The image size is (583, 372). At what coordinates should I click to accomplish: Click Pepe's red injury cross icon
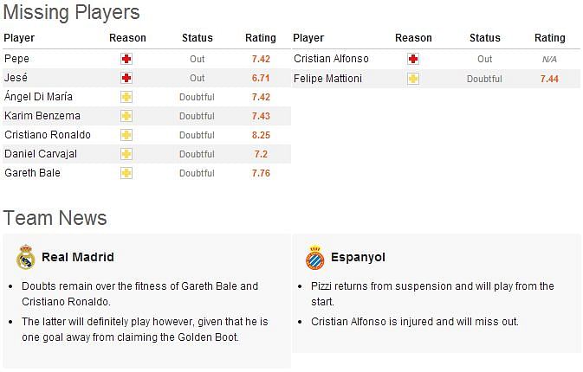point(126,59)
